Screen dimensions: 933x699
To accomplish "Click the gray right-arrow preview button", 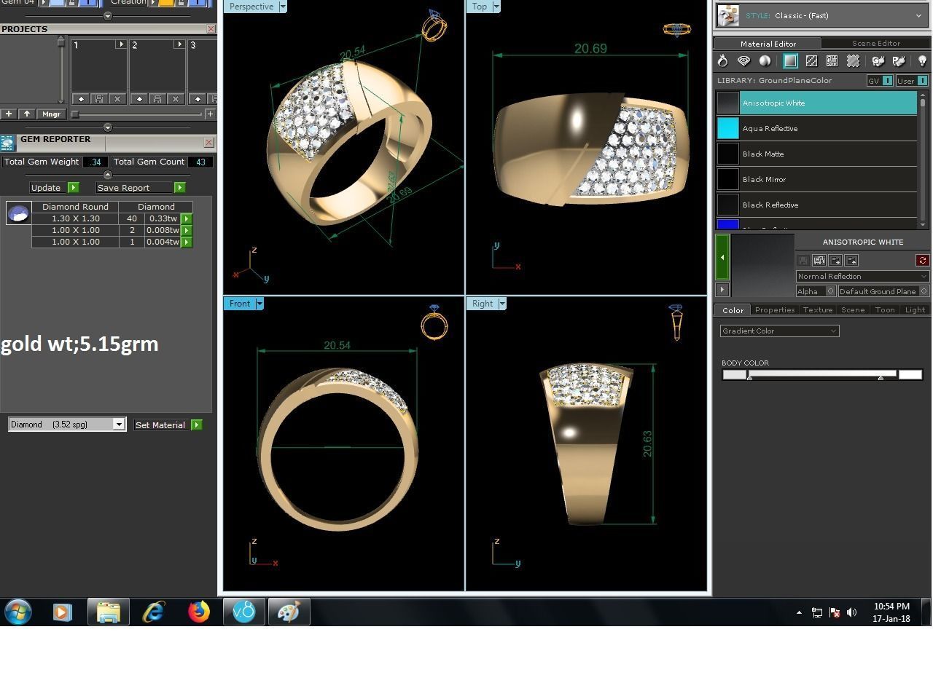I will point(722,289).
